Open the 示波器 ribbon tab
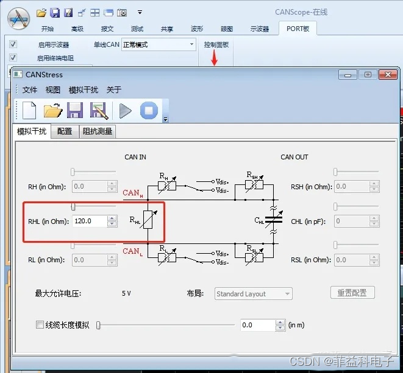The image size is (403, 373). click(x=260, y=29)
